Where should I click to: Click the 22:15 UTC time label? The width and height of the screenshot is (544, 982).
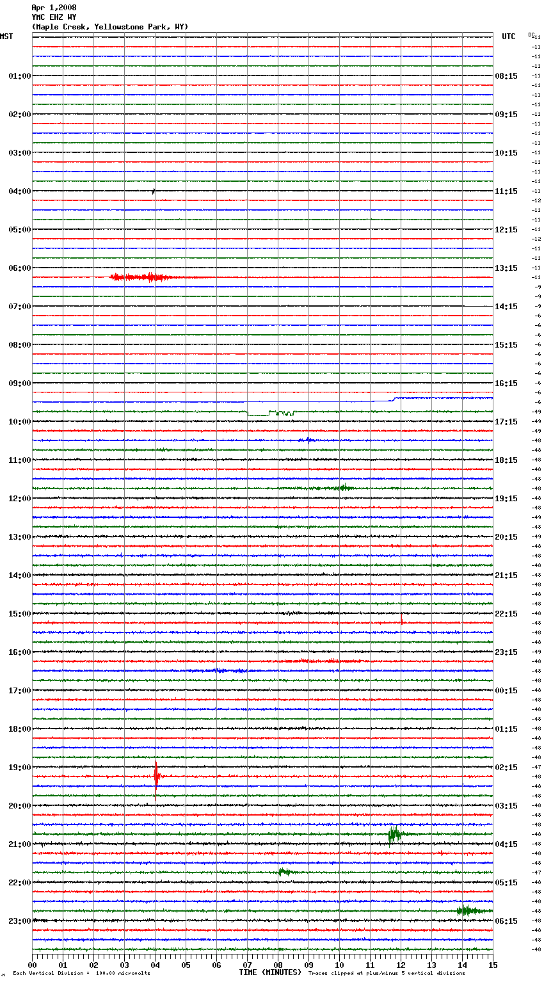coord(506,614)
